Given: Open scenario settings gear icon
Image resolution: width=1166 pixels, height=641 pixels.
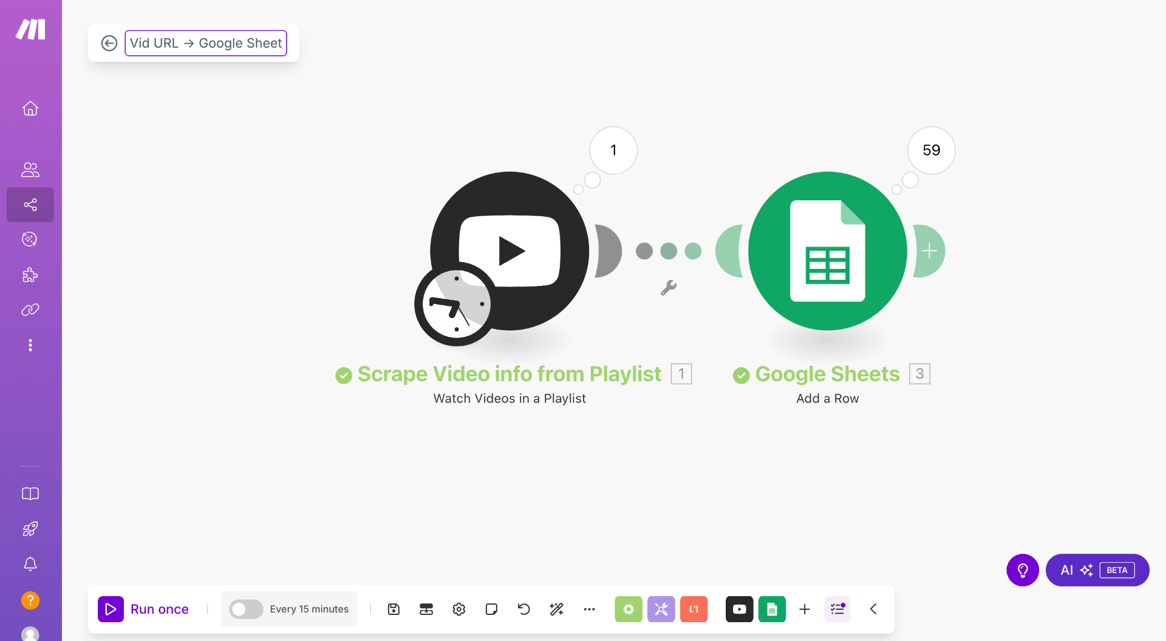Looking at the screenshot, I should pyautogui.click(x=459, y=609).
